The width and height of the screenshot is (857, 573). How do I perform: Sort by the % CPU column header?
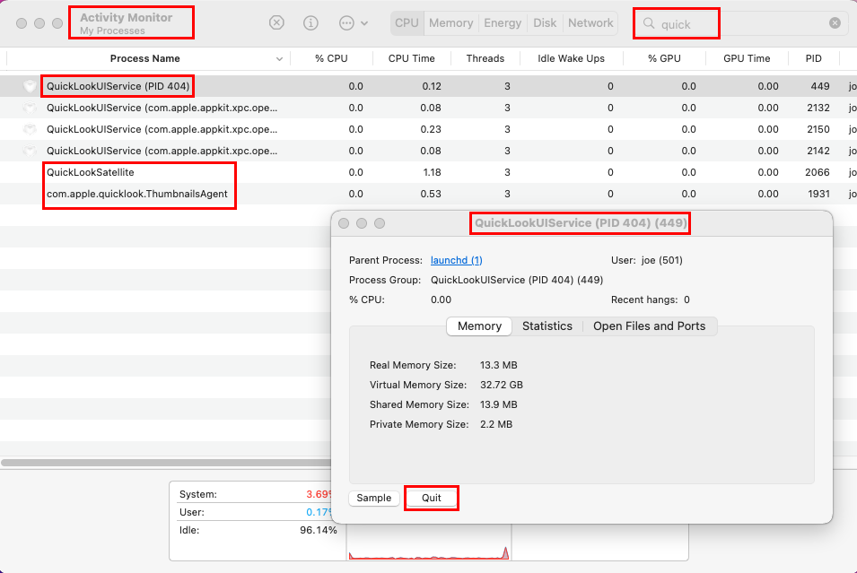(331, 58)
